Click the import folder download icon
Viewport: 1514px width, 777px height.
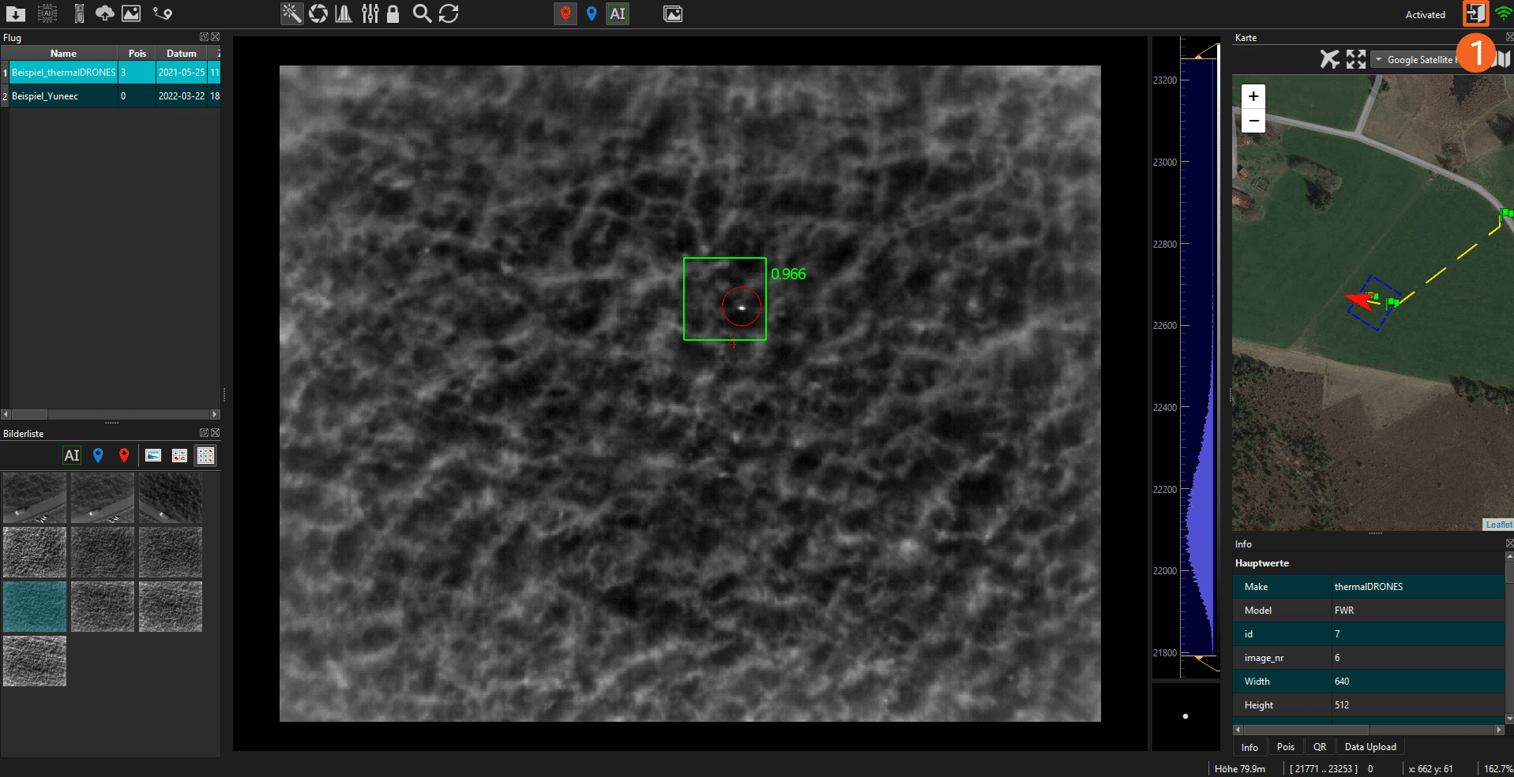(16, 13)
